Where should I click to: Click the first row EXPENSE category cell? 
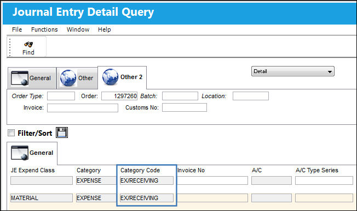[96, 180]
